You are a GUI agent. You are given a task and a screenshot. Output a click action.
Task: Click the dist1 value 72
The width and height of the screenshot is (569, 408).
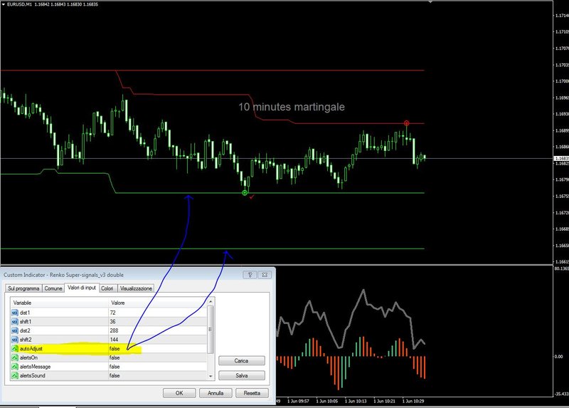click(112, 313)
